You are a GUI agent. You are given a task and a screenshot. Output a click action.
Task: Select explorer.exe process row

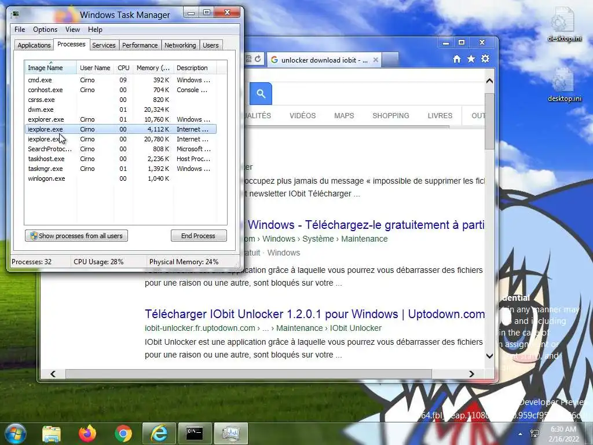tap(120, 119)
